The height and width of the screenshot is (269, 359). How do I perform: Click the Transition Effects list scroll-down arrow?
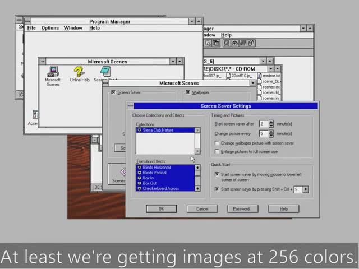(197, 188)
